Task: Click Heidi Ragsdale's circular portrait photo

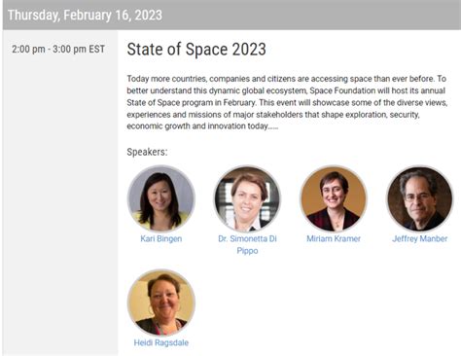Action: click(161, 303)
